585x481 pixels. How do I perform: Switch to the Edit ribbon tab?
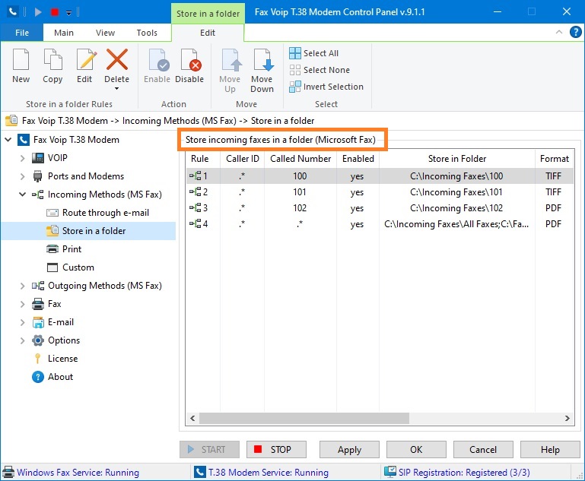(x=208, y=33)
